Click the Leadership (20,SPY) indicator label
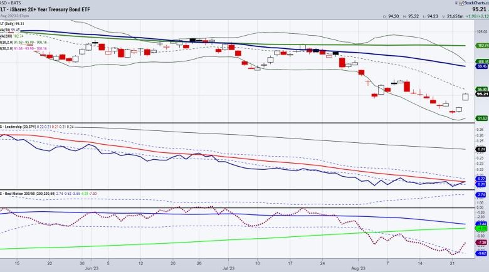Screen dimensions: 489x272 (x=19, y=127)
